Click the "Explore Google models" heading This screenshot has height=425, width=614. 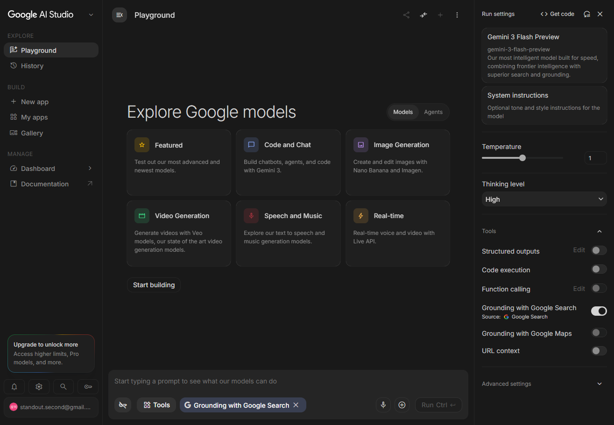coord(212,112)
